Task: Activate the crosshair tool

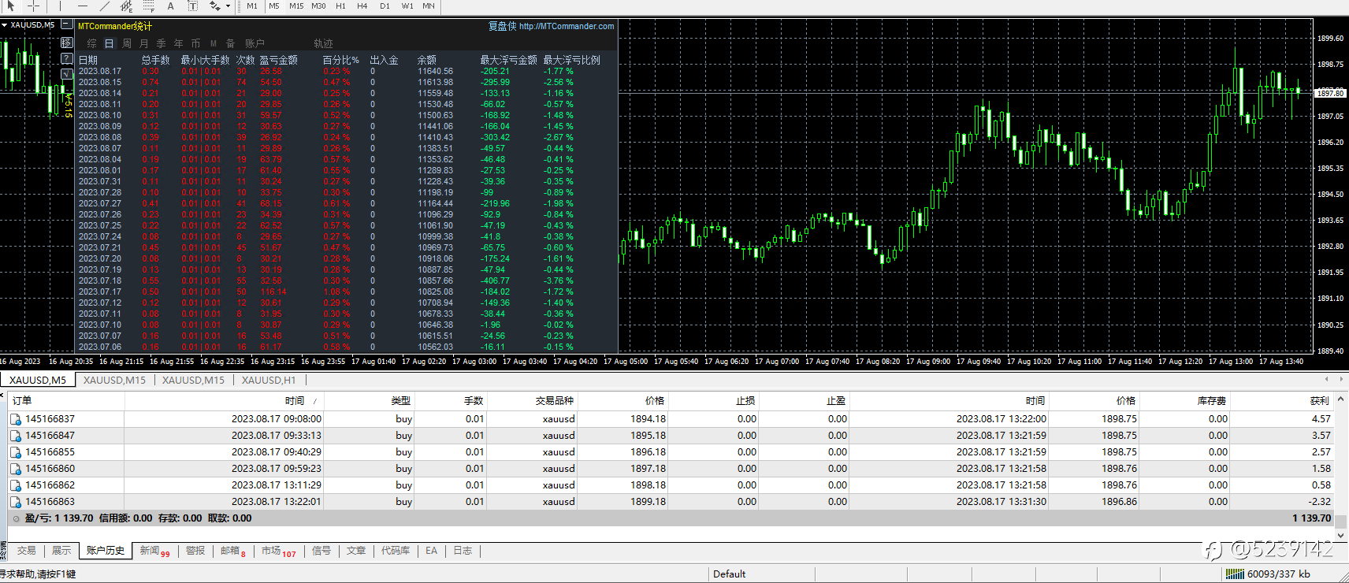Action: click(x=34, y=6)
